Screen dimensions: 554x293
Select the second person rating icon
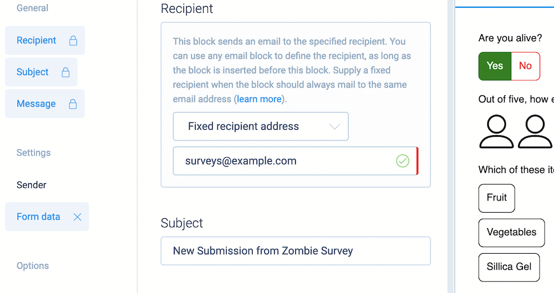point(535,131)
